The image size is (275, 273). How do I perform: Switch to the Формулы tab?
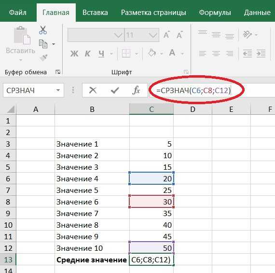(x=215, y=13)
